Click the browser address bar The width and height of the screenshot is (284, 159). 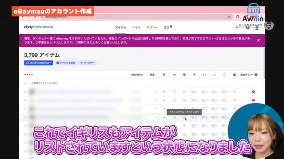(127, 17)
